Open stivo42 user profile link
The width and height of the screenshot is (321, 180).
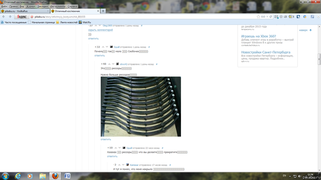pyautogui.click(x=124, y=64)
